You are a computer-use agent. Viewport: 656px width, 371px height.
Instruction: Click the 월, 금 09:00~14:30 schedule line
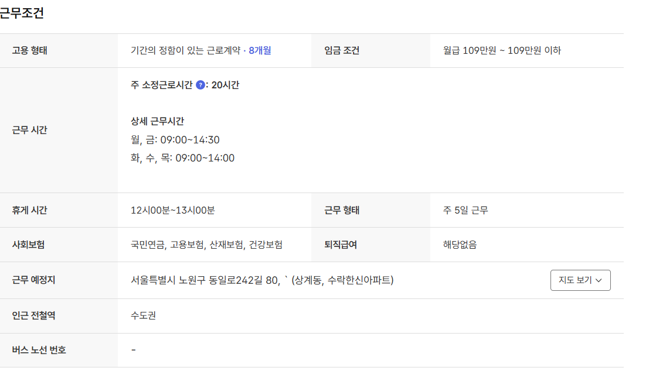pos(175,140)
